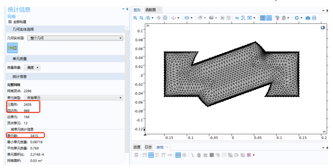Open the select domains dropdown arrow
This screenshot has height=168, width=333.
pyautogui.click(x=191, y=18)
